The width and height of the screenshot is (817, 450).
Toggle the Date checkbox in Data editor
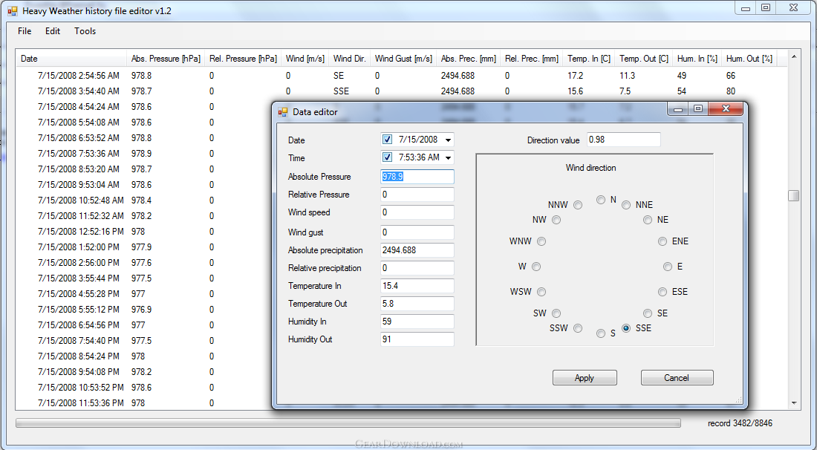click(x=387, y=140)
